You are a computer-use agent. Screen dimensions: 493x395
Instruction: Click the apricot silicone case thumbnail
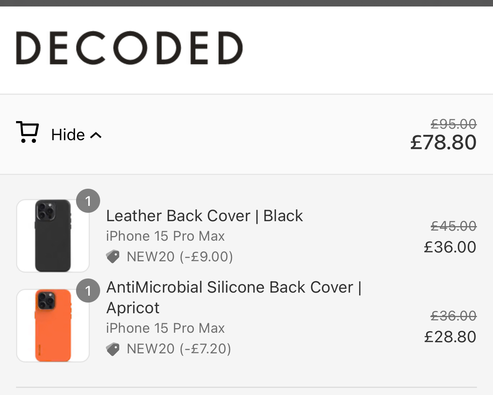coord(53,325)
